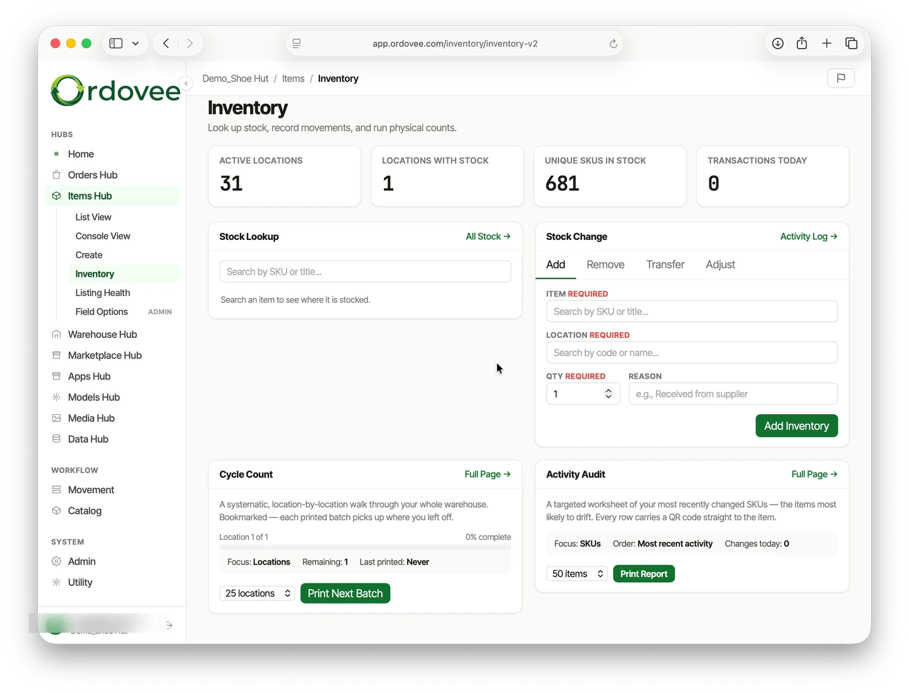Viewport: 909px width, 694px height.
Task: Click the Models Hub icon
Action: coord(56,397)
